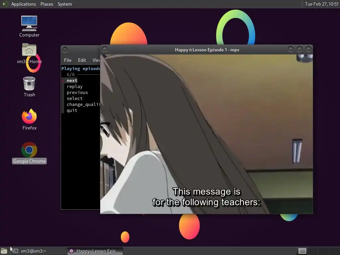Click the '6/6' counter in the terminal
This screenshot has width=340, height=255.
tap(71, 75)
